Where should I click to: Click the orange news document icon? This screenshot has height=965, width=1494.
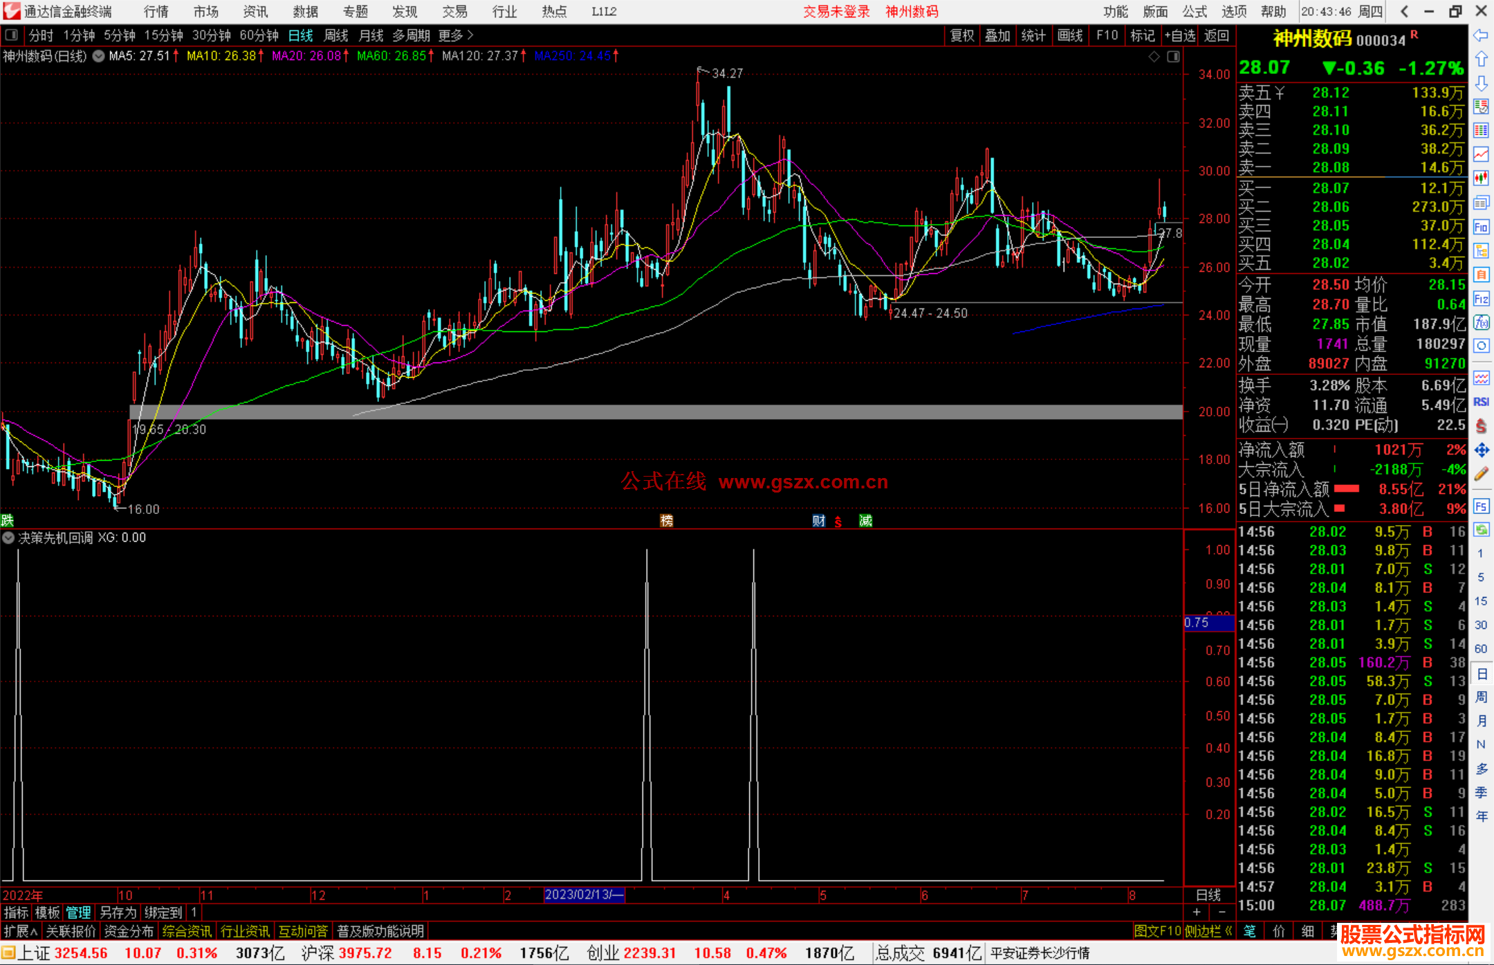[1481, 275]
